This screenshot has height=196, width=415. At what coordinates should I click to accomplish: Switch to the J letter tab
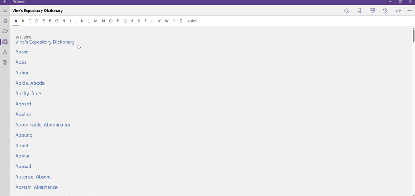click(75, 21)
